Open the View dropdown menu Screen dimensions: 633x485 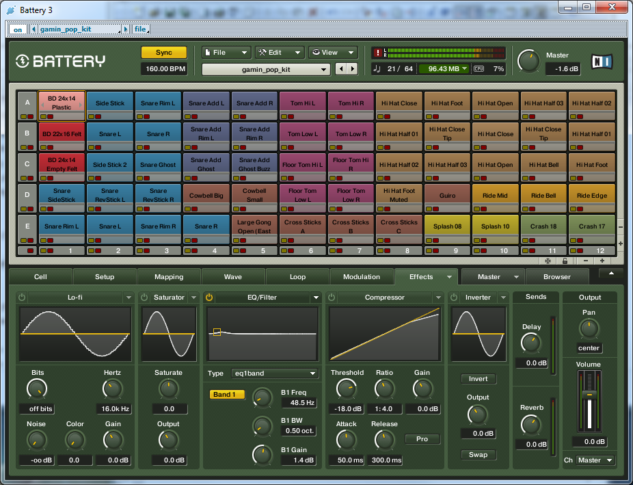(334, 53)
